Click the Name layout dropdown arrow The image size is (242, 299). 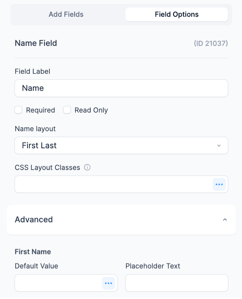point(219,146)
